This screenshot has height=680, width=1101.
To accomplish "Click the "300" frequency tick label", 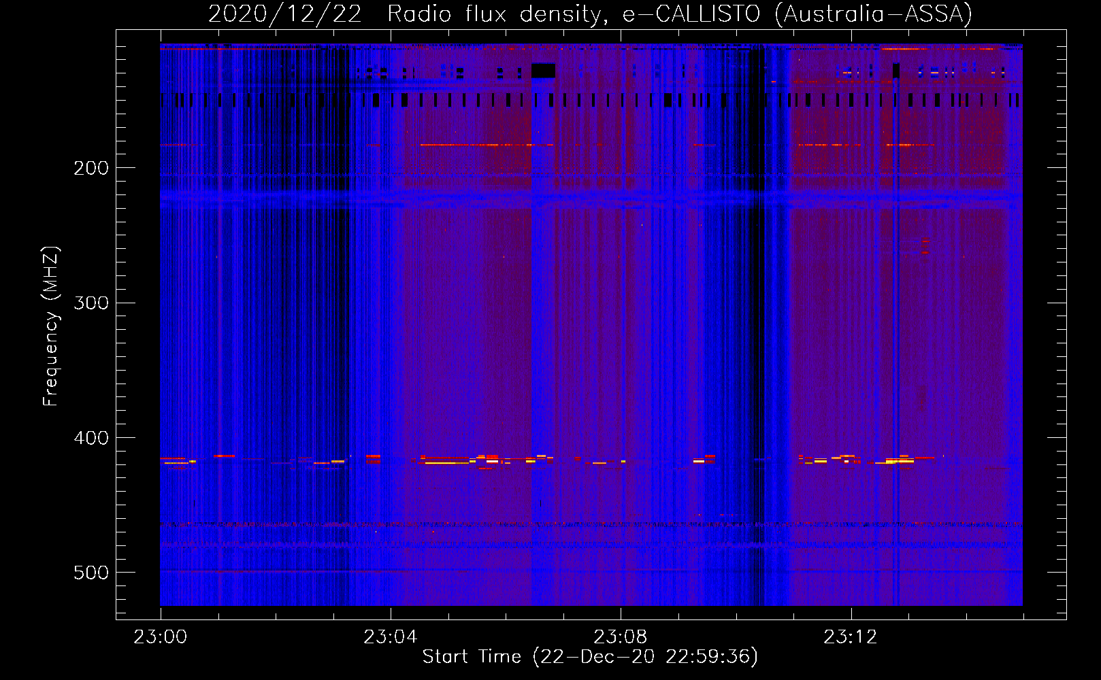I will pyautogui.click(x=91, y=303).
